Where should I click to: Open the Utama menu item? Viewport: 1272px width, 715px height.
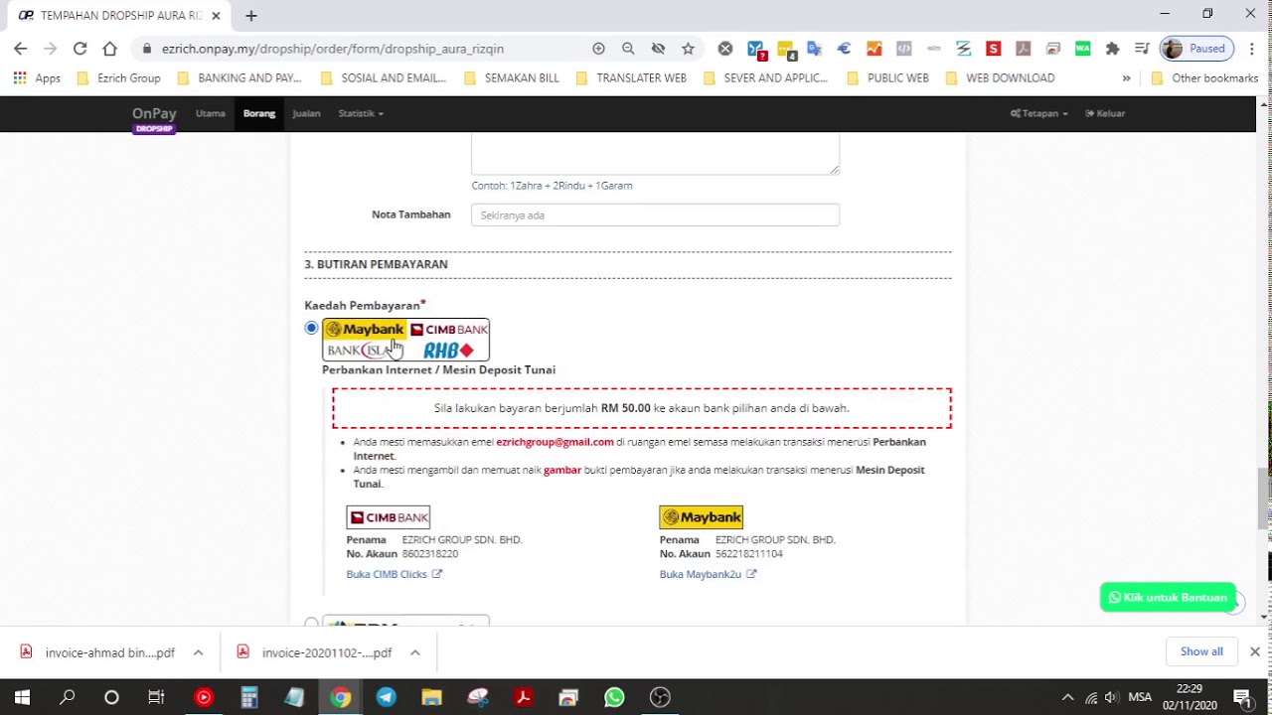click(x=210, y=113)
